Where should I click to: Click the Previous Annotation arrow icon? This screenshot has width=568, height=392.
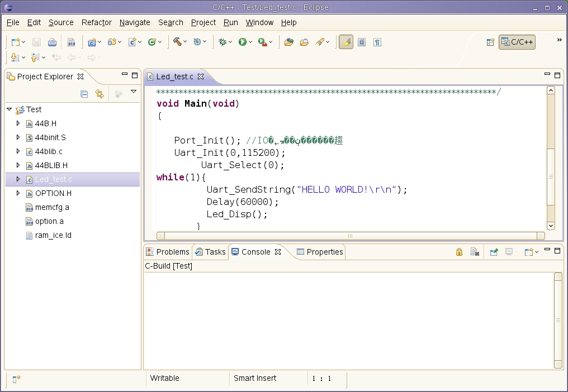35,57
